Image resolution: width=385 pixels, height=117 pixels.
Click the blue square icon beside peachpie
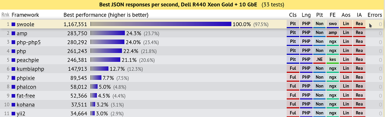tap(13, 60)
